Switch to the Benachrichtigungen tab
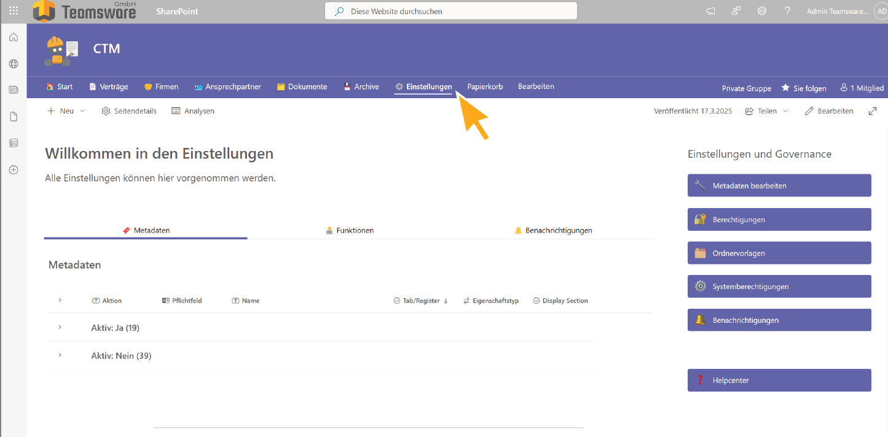This screenshot has width=888, height=437. point(553,230)
